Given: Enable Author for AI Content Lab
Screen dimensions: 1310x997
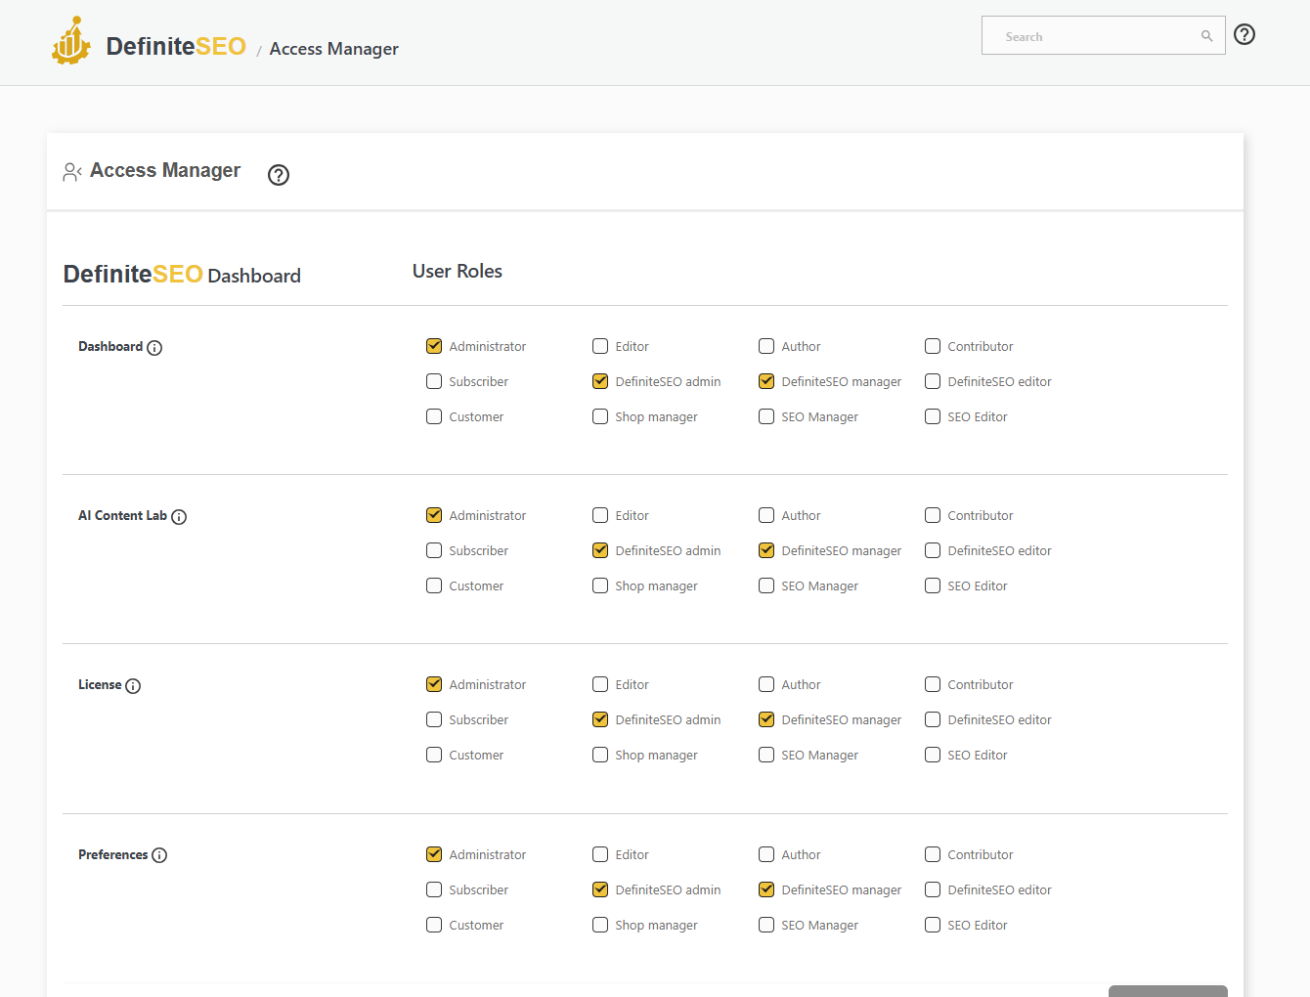Looking at the screenshot, I should [x=766, y=515].
